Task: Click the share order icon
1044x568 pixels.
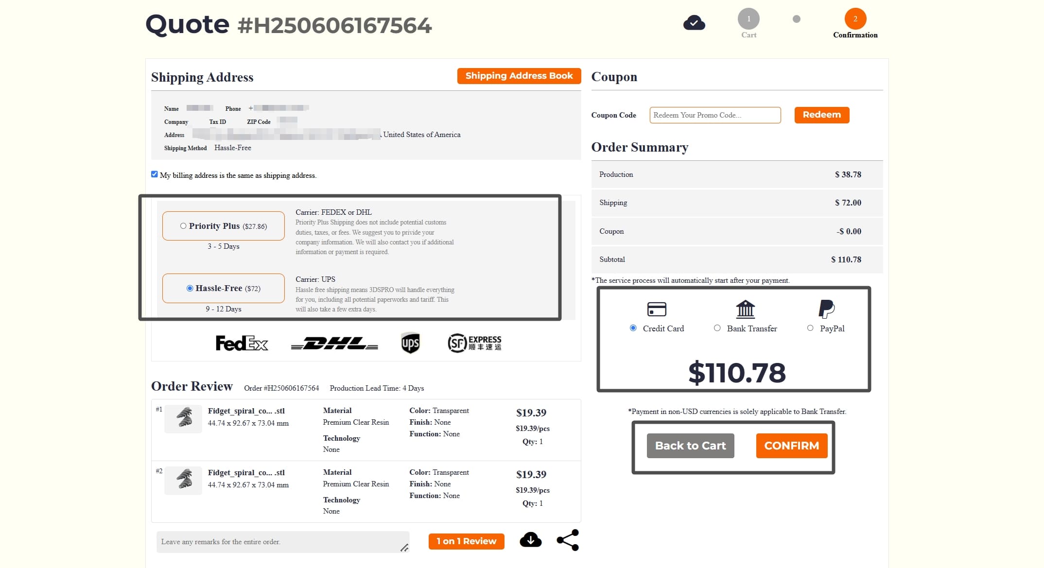Action: click(x=567, y=539)
